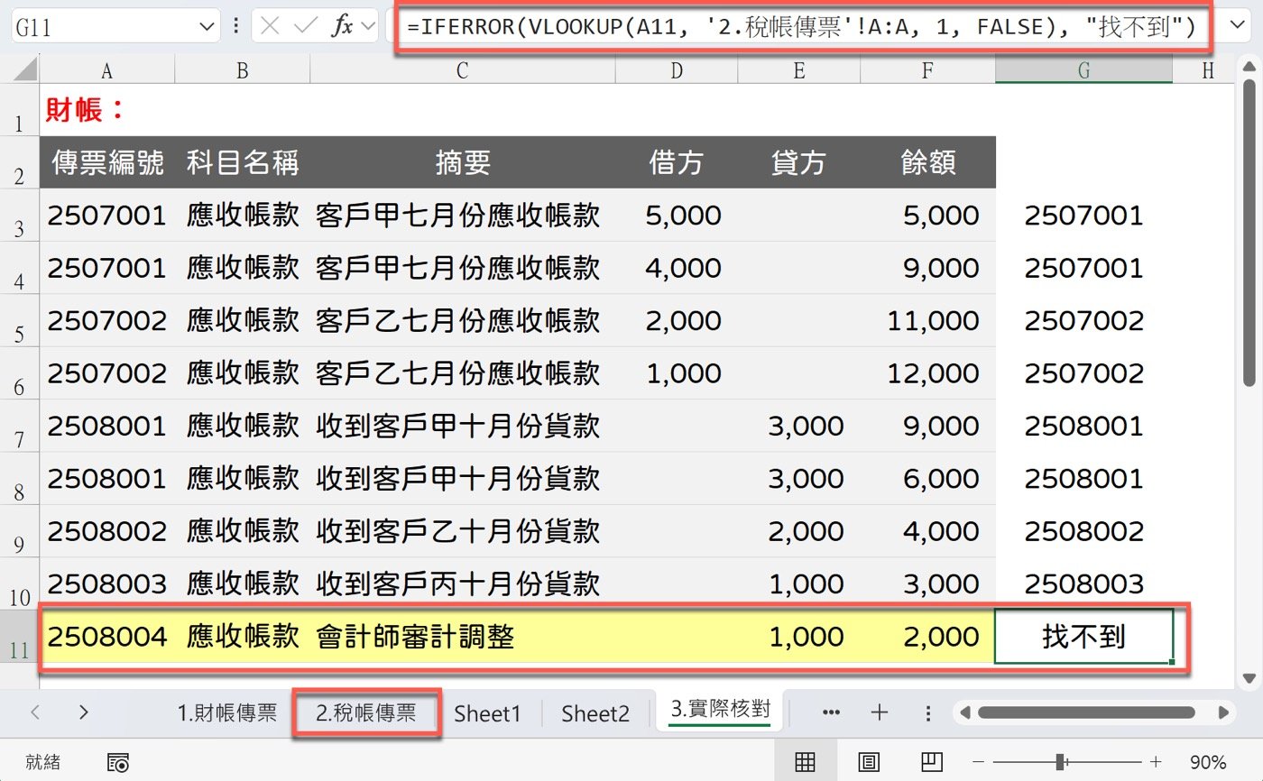Open the vertical dots tab bar options
The width and height of the screenshot is (1263, 781).
[x=928, y=712]
